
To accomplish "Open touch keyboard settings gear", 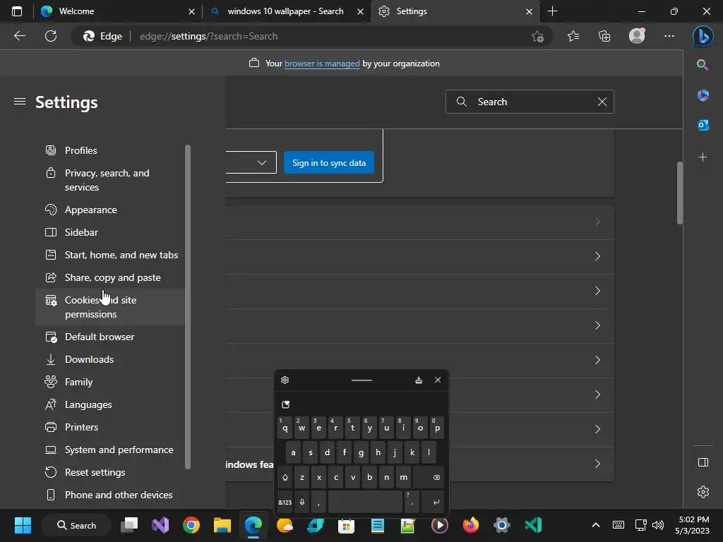I will 285,380.
